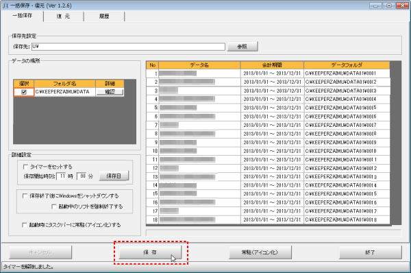Screen dimensions: 411x273
Task: Click accounting period cell in row 3
Action: [272, 91]
